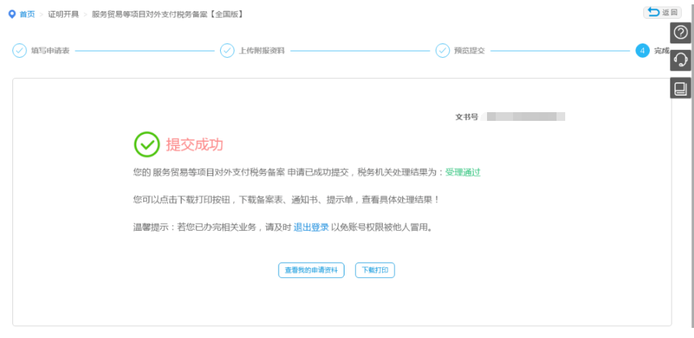Click the 上传附报资料 check circle icon
This screenshot has height=338, width=694.
coord(227,51)
